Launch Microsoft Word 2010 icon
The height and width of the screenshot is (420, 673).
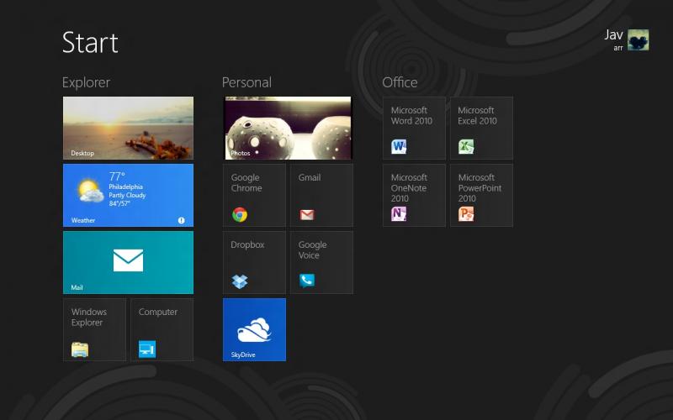click(399, 146)
